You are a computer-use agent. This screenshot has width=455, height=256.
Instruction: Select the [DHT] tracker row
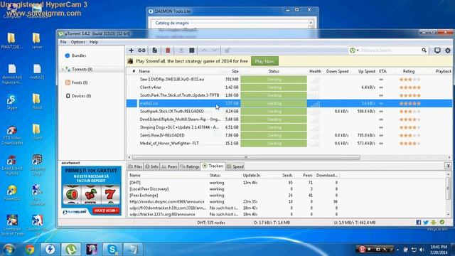click(234, 183)
